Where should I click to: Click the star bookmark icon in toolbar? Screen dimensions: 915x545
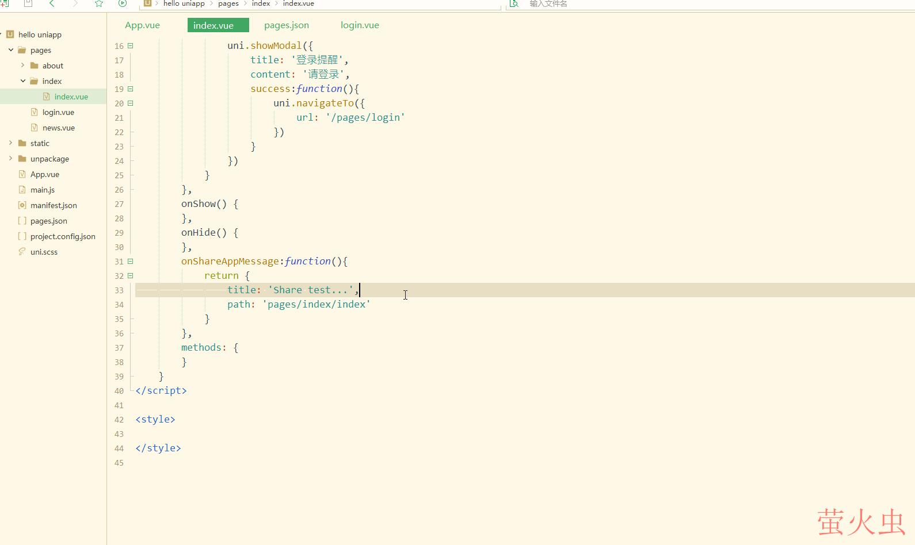(x=98, y=3)
